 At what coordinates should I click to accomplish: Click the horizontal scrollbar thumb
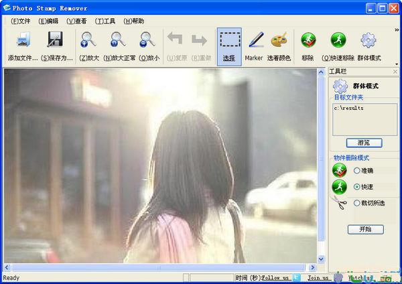click(158, 268)
